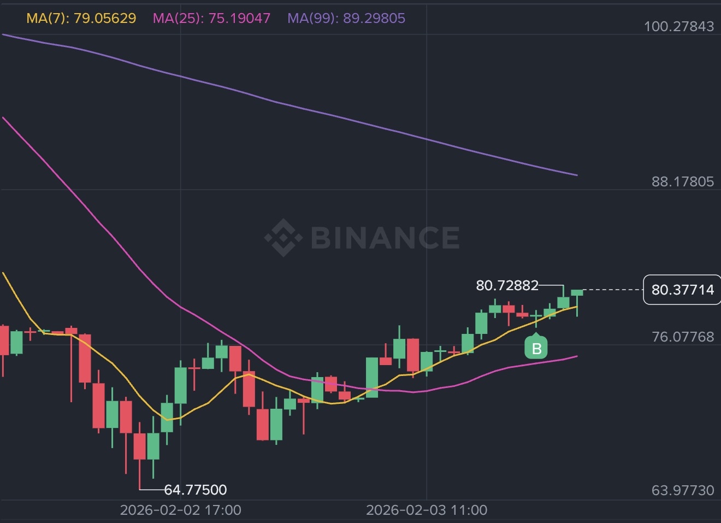Select the MA(99) indicator label

click(346, 18)
